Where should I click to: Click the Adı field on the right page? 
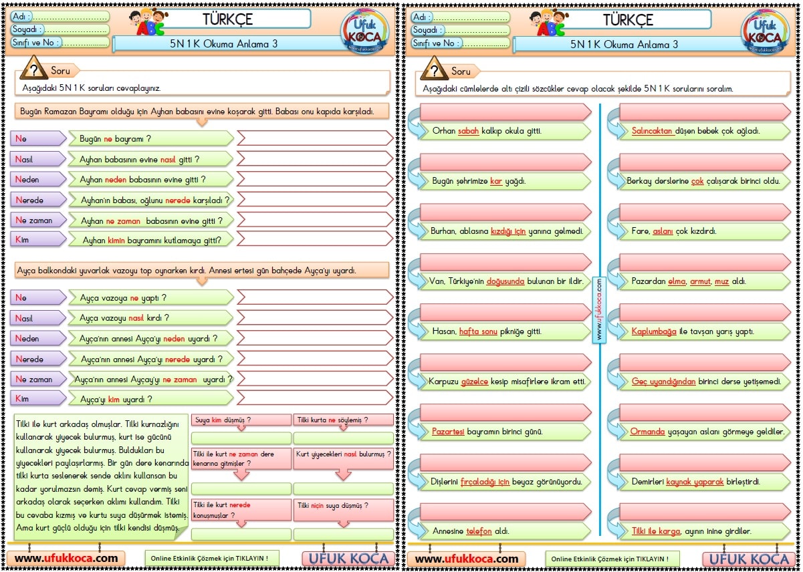click(460, 17)
